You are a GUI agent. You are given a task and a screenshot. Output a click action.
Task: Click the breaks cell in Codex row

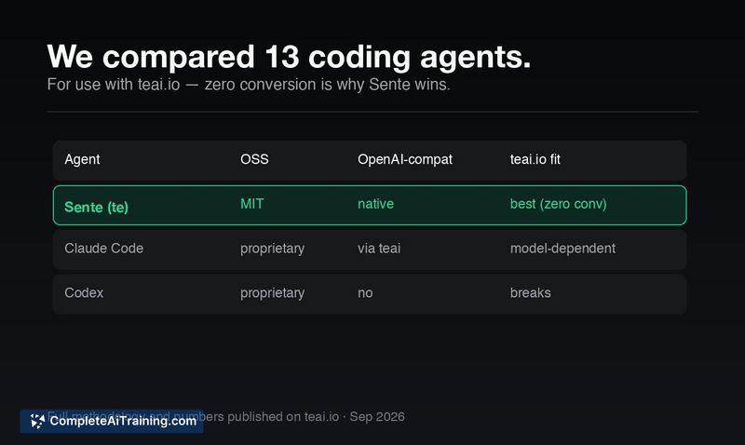tap(530, 292)
